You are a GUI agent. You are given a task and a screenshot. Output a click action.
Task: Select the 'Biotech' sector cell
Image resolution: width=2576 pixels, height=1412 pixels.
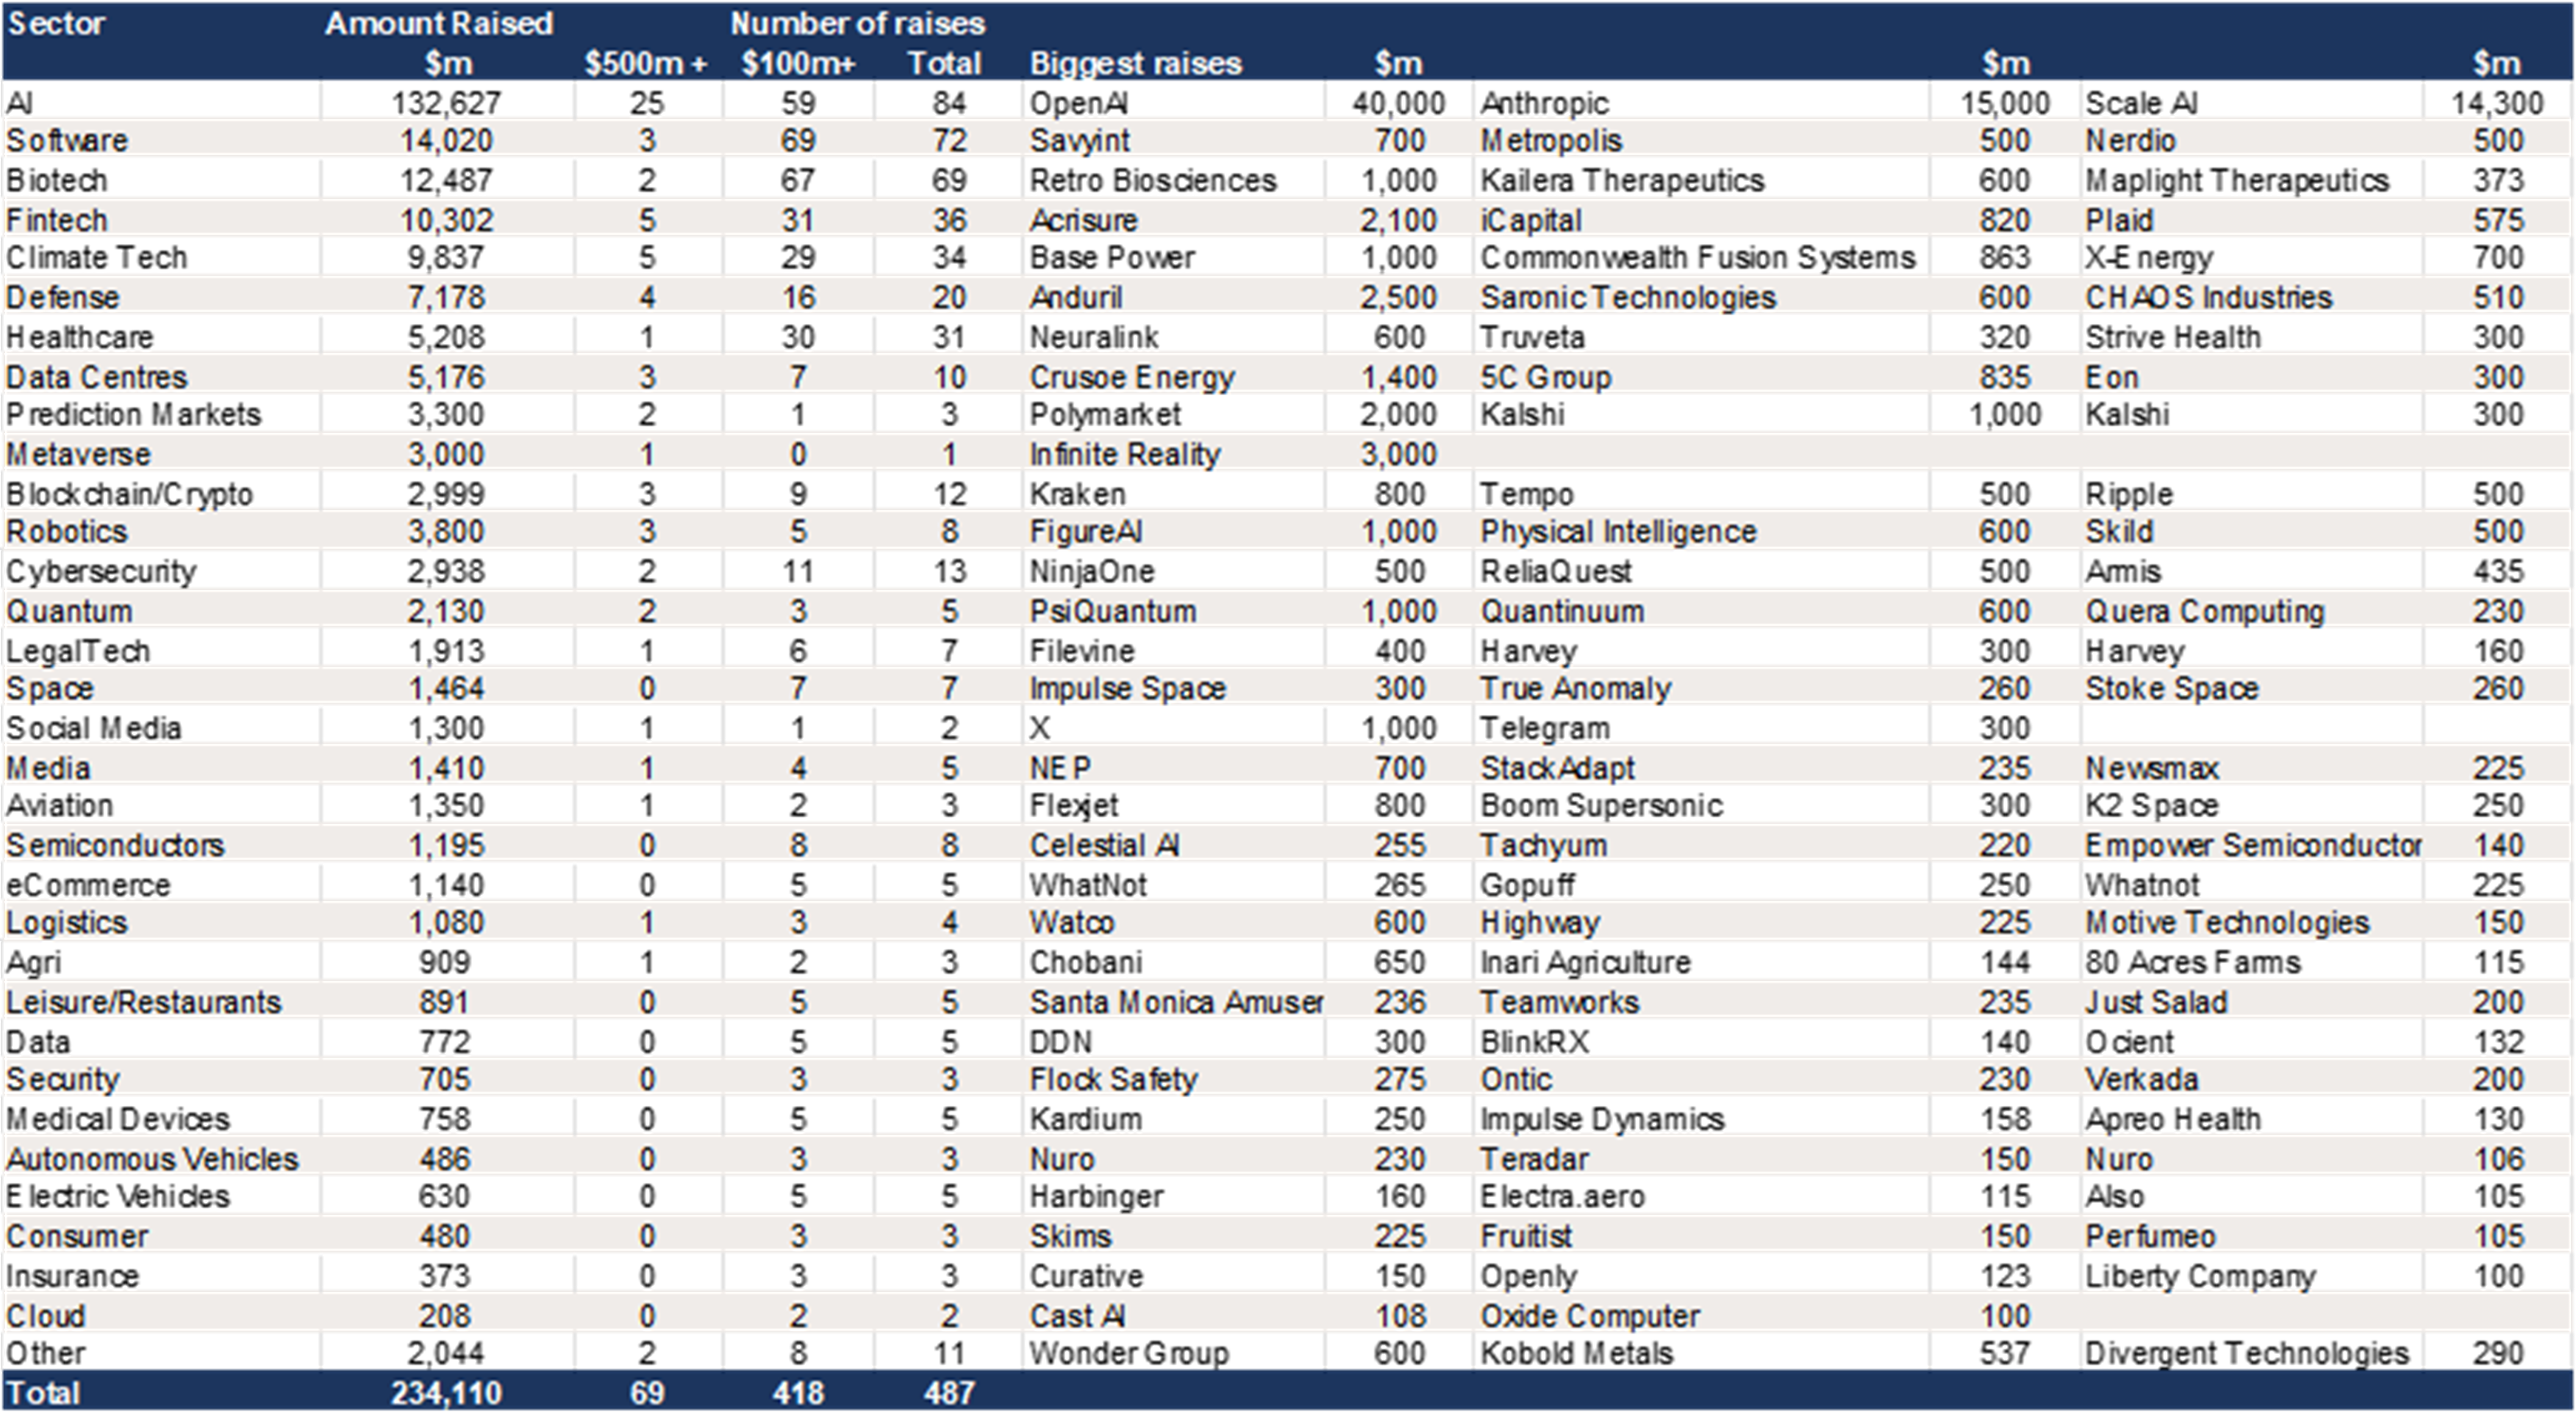coord(56,181)
